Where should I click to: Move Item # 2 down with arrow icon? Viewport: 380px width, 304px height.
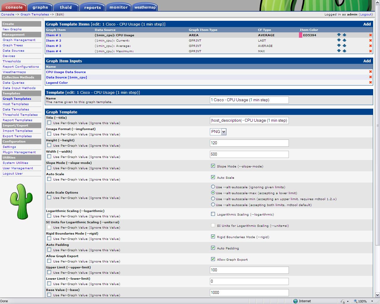coord(339,40)
